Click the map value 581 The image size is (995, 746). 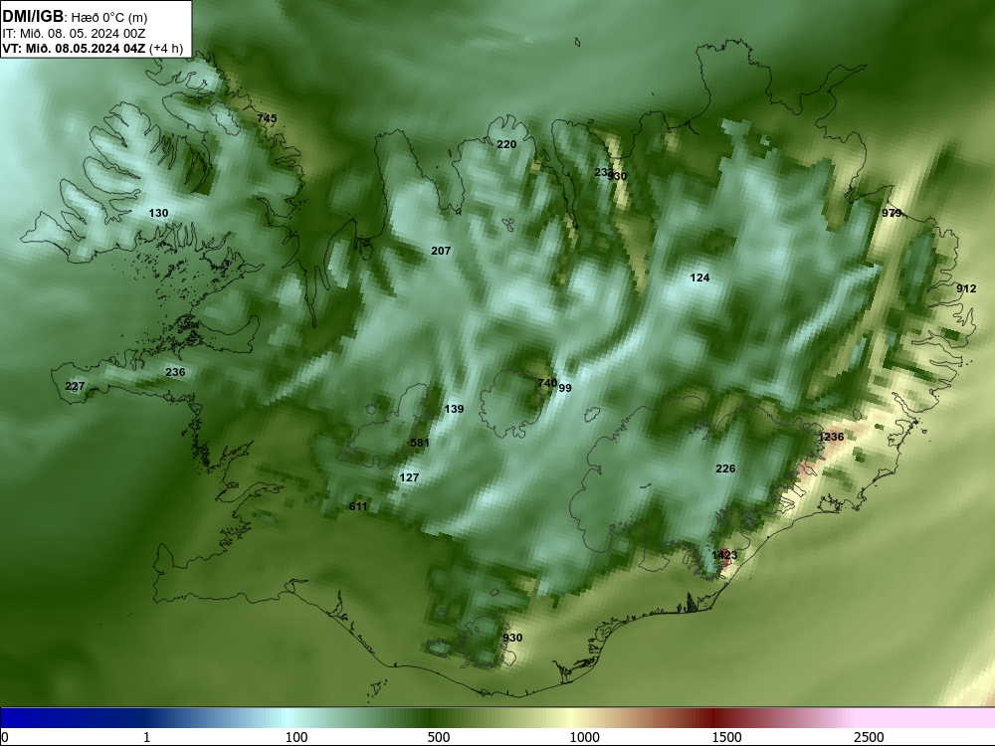[x=420, y=443]
